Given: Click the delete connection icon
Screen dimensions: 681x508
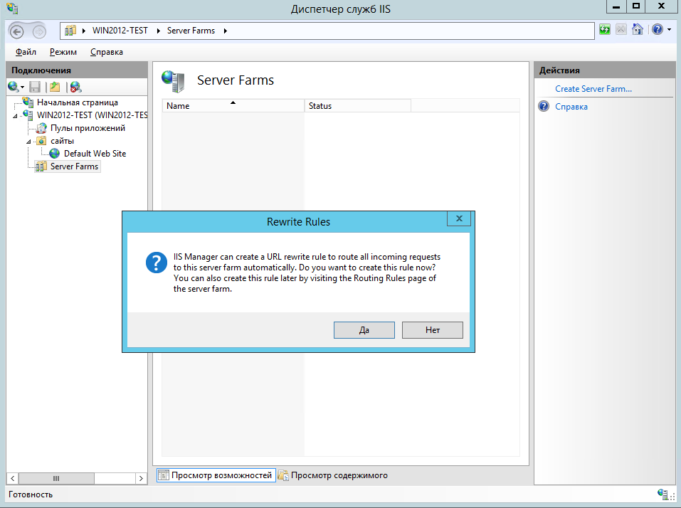Looking at the screenshot, I should tap(75, 87).
